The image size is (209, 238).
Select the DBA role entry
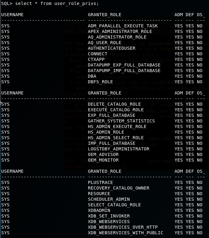(92, 76)
